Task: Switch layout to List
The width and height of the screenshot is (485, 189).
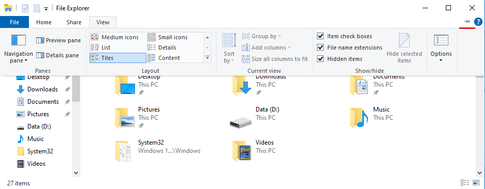Action: (100, 48)
